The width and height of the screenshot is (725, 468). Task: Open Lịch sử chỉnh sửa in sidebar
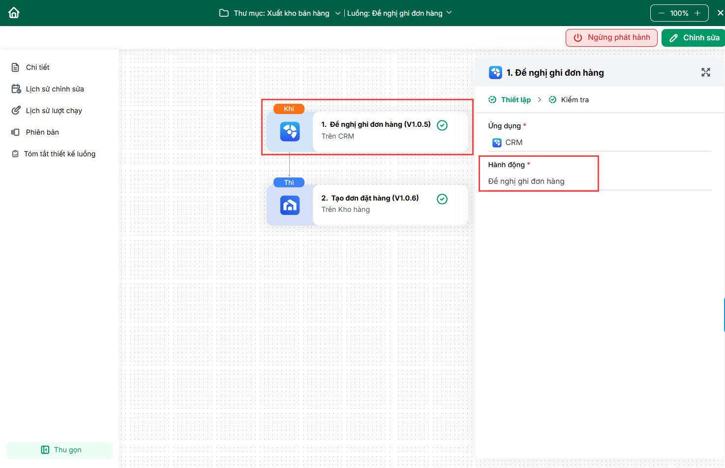tap(55, 89)
